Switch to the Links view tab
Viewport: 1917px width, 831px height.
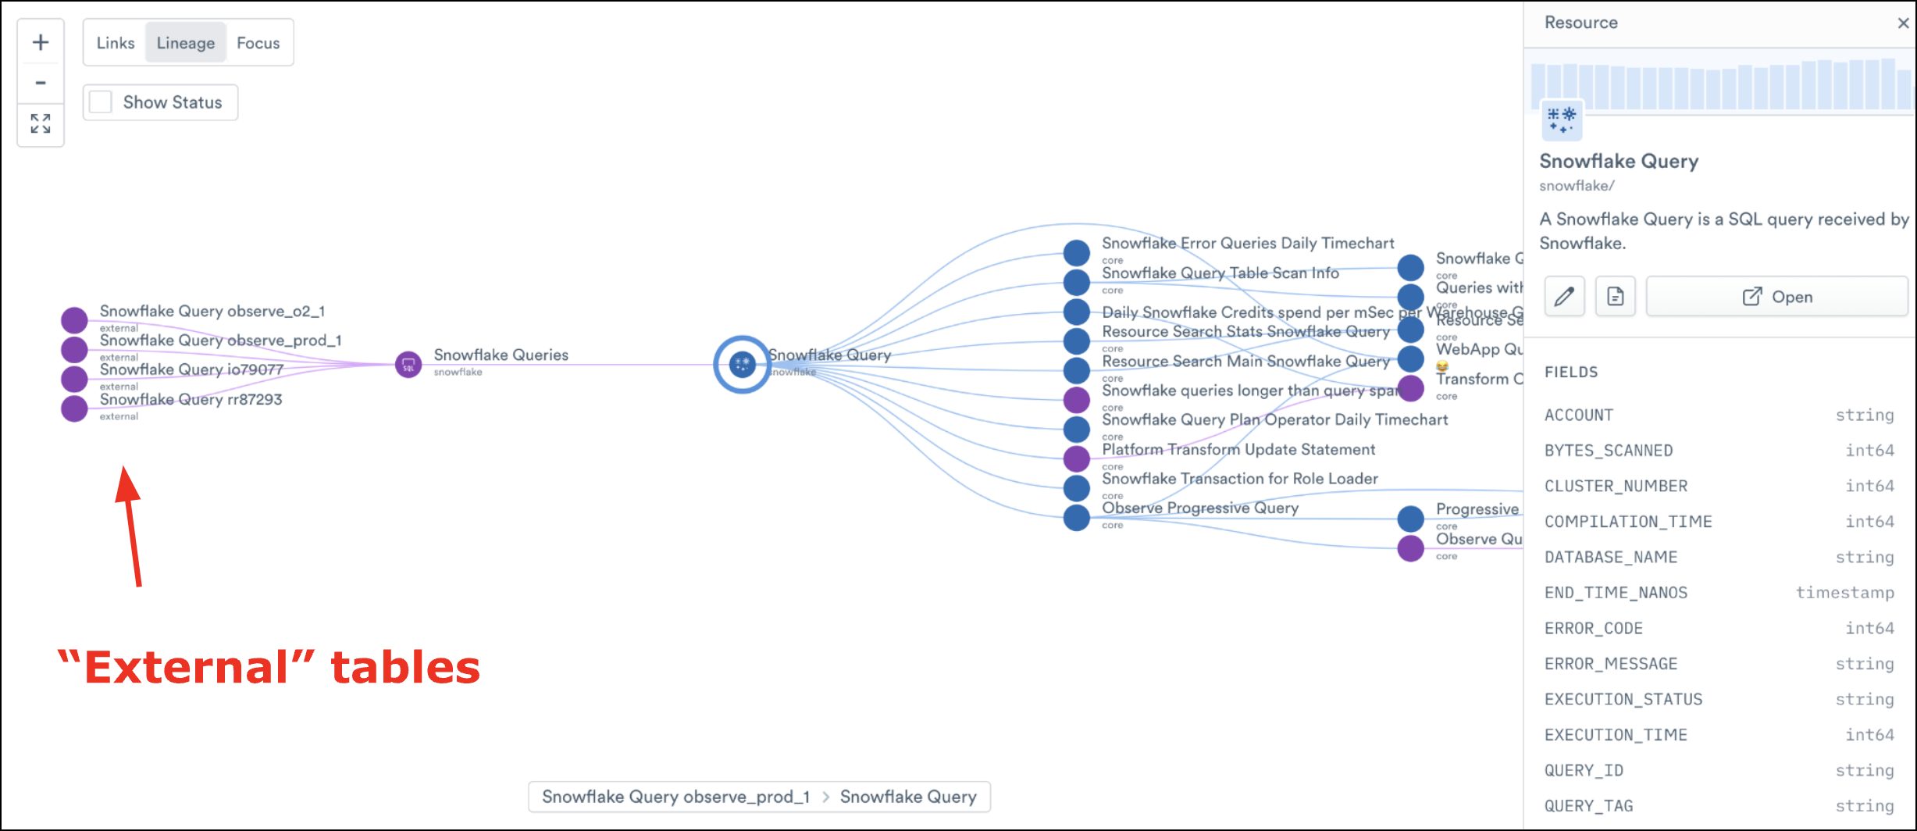pos(116,43)
